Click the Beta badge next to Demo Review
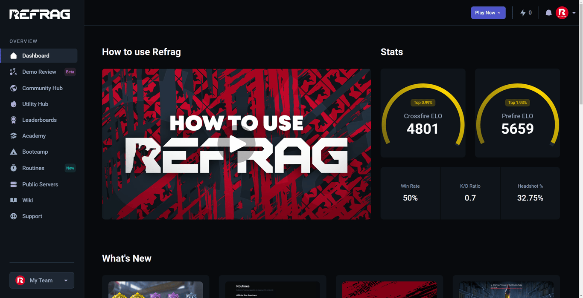This screenshot has height=298, width=583. 70,72
